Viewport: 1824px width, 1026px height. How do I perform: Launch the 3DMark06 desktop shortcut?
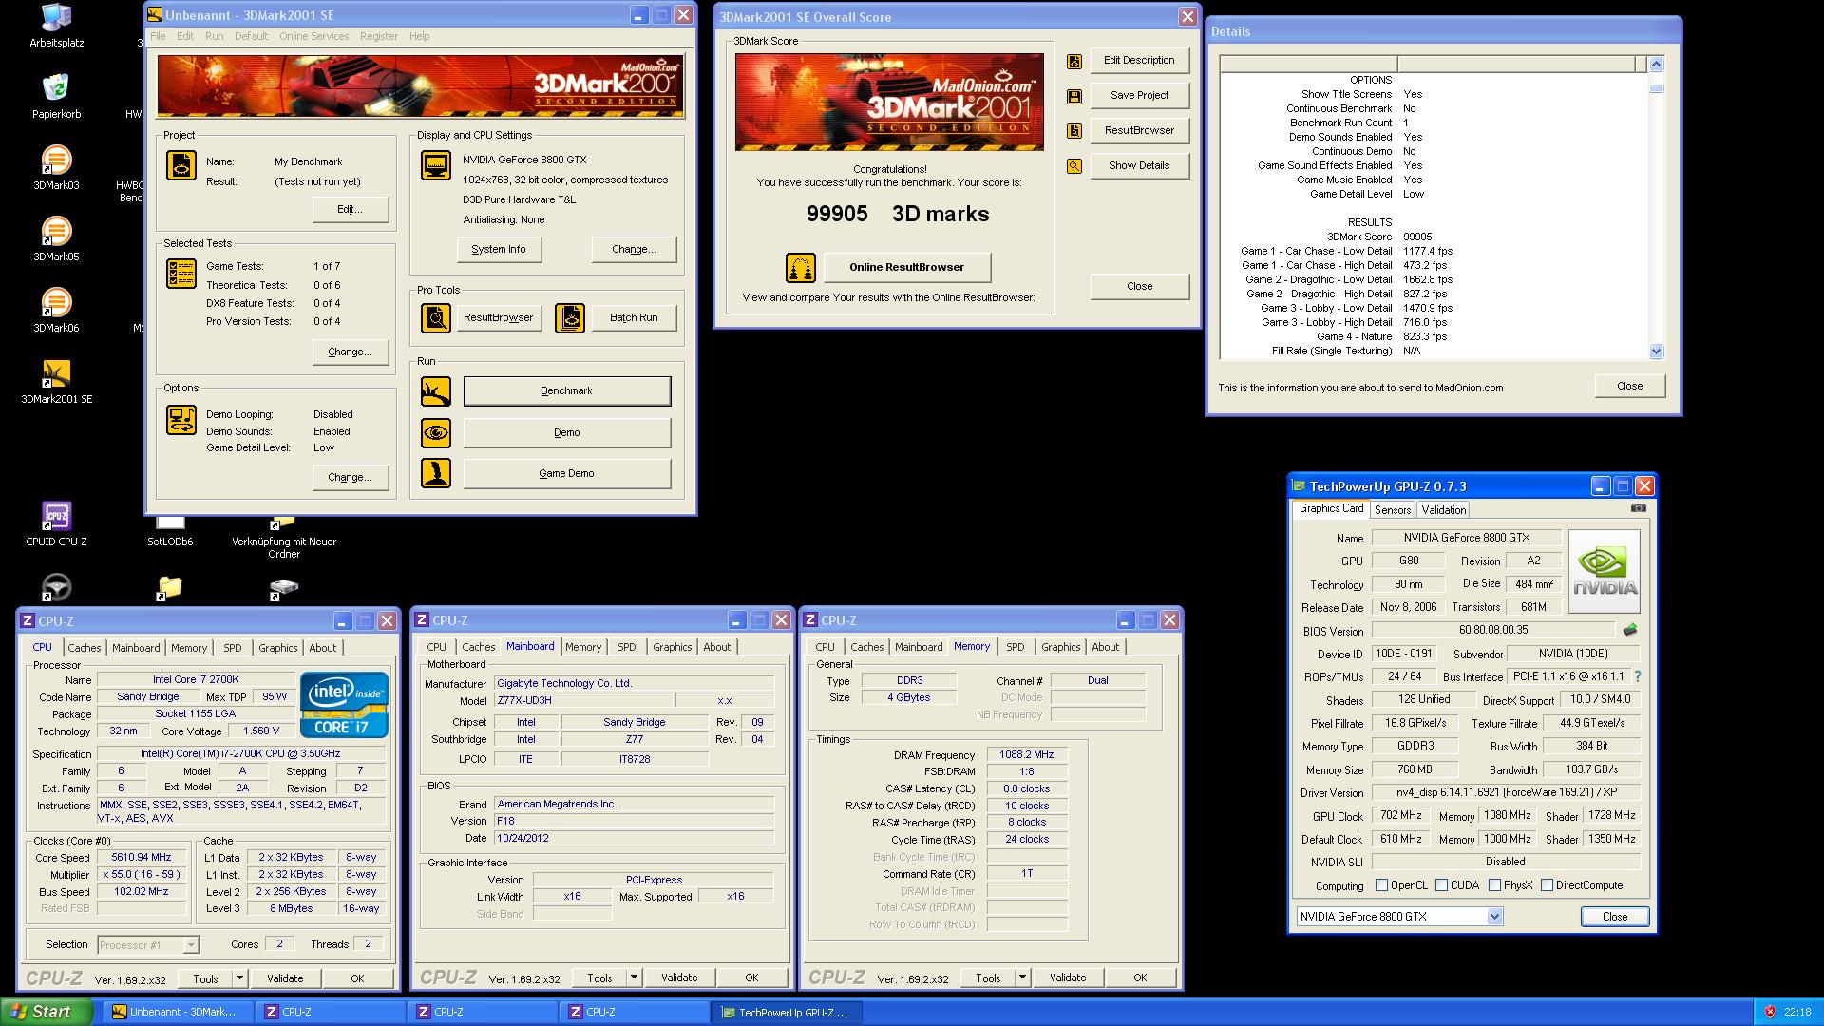[x=56, y=311]
